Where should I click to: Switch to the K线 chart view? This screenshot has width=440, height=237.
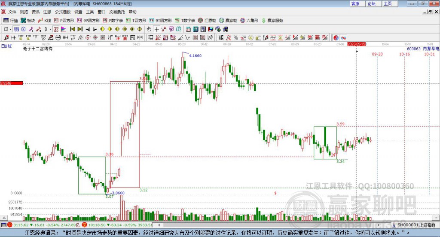pos(44,20)
